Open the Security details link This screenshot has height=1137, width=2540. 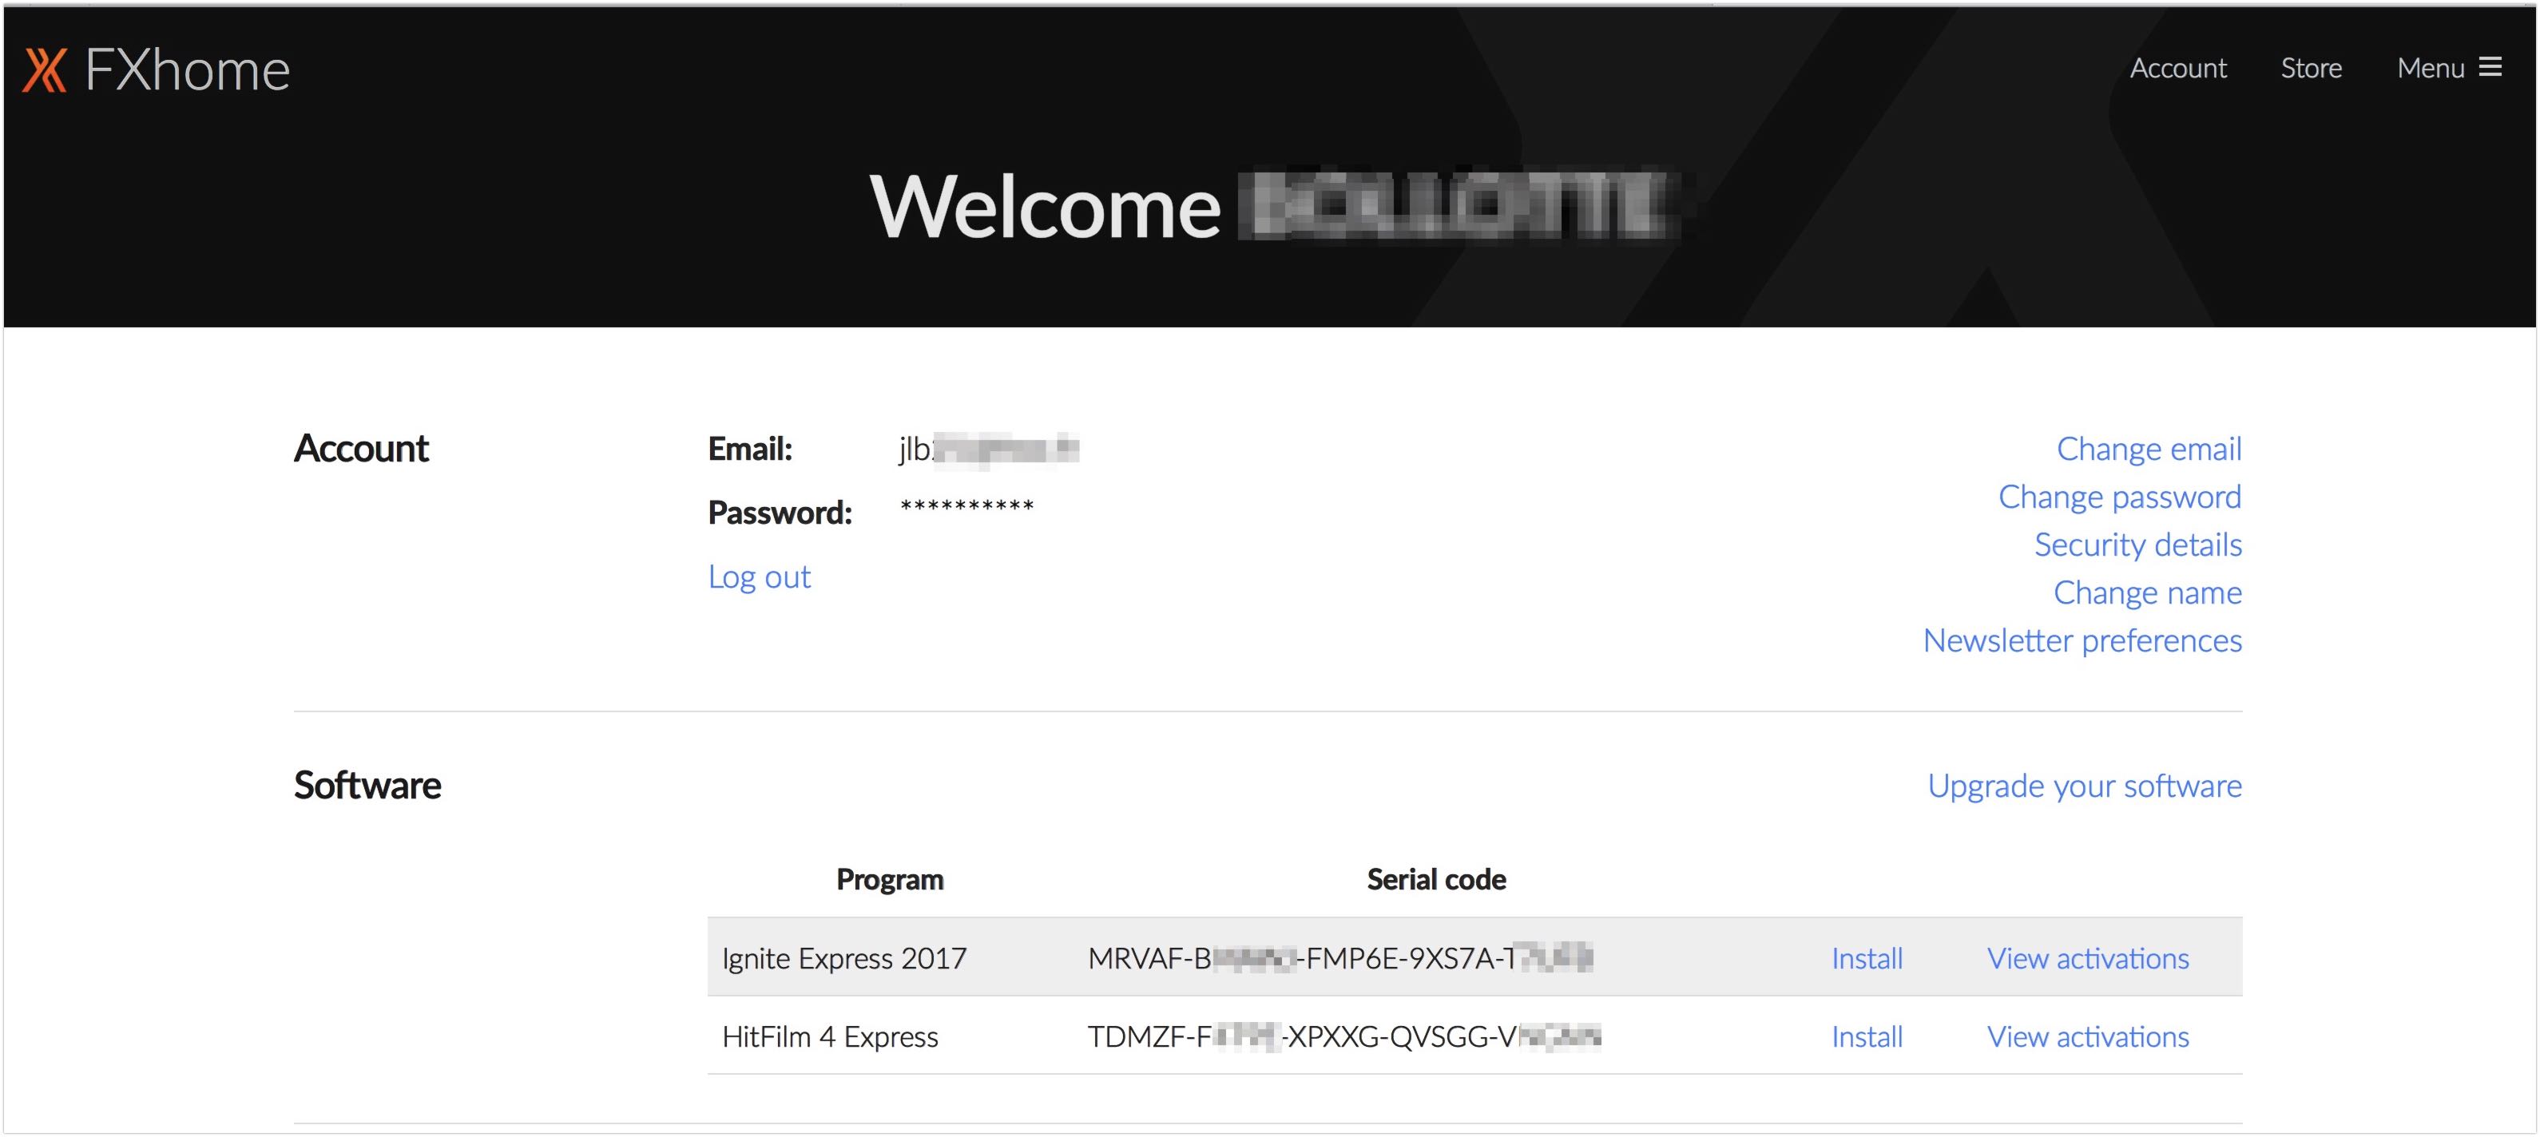[x=2137, y=544]
